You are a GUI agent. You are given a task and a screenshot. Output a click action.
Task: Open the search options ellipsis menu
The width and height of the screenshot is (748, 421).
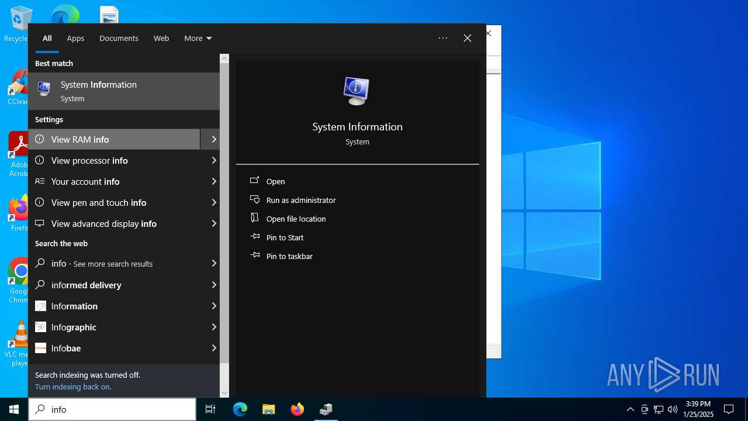(x=443, y=38)
